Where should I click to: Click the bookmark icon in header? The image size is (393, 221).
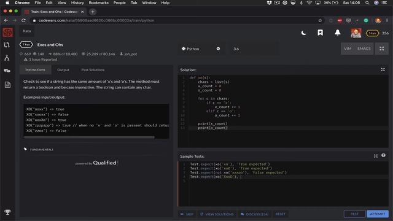320,33
